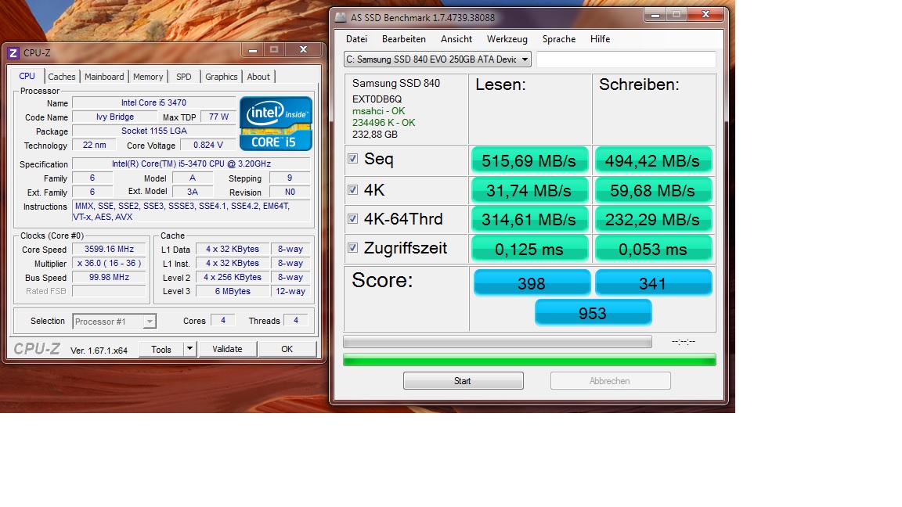
Task: Click the OK button in CPU-Z
Action: click(x=287, y=349)
